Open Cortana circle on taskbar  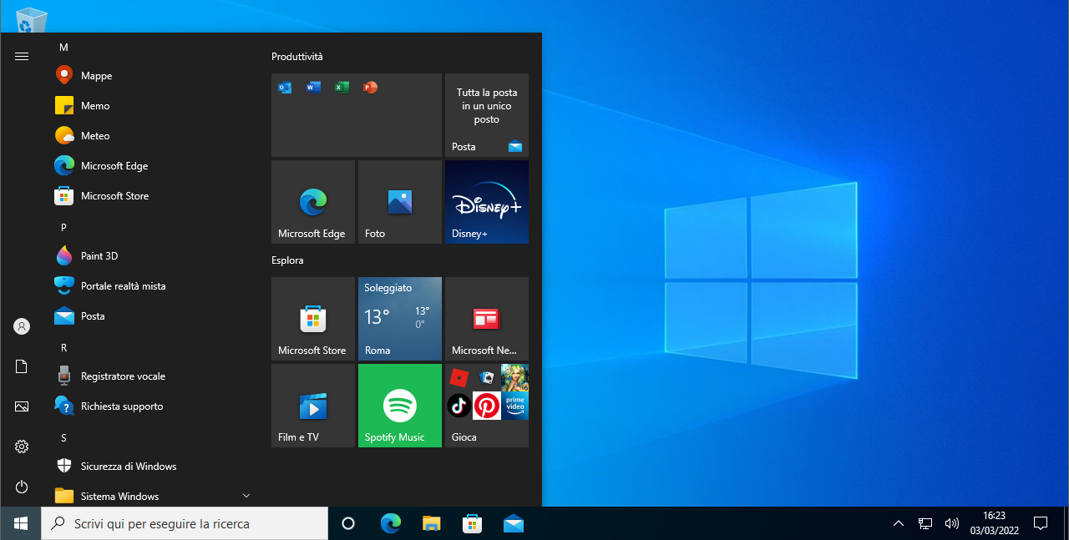(x=348, y=523)
